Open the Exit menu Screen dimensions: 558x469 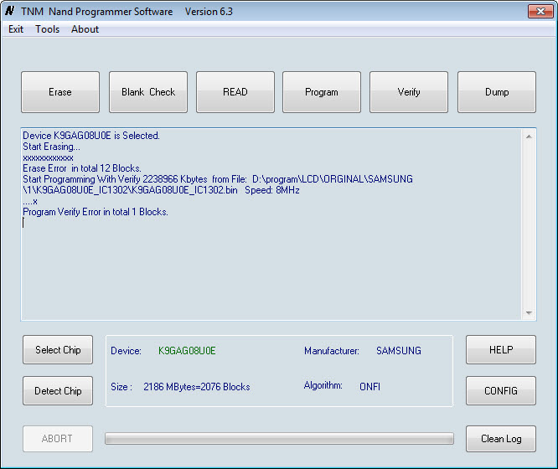[x=16, y=29]
